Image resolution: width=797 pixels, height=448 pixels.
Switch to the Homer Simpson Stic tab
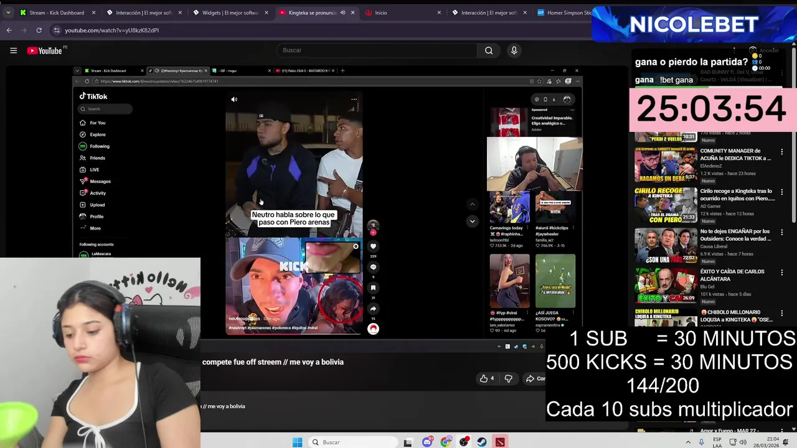(x=564, y=12)
